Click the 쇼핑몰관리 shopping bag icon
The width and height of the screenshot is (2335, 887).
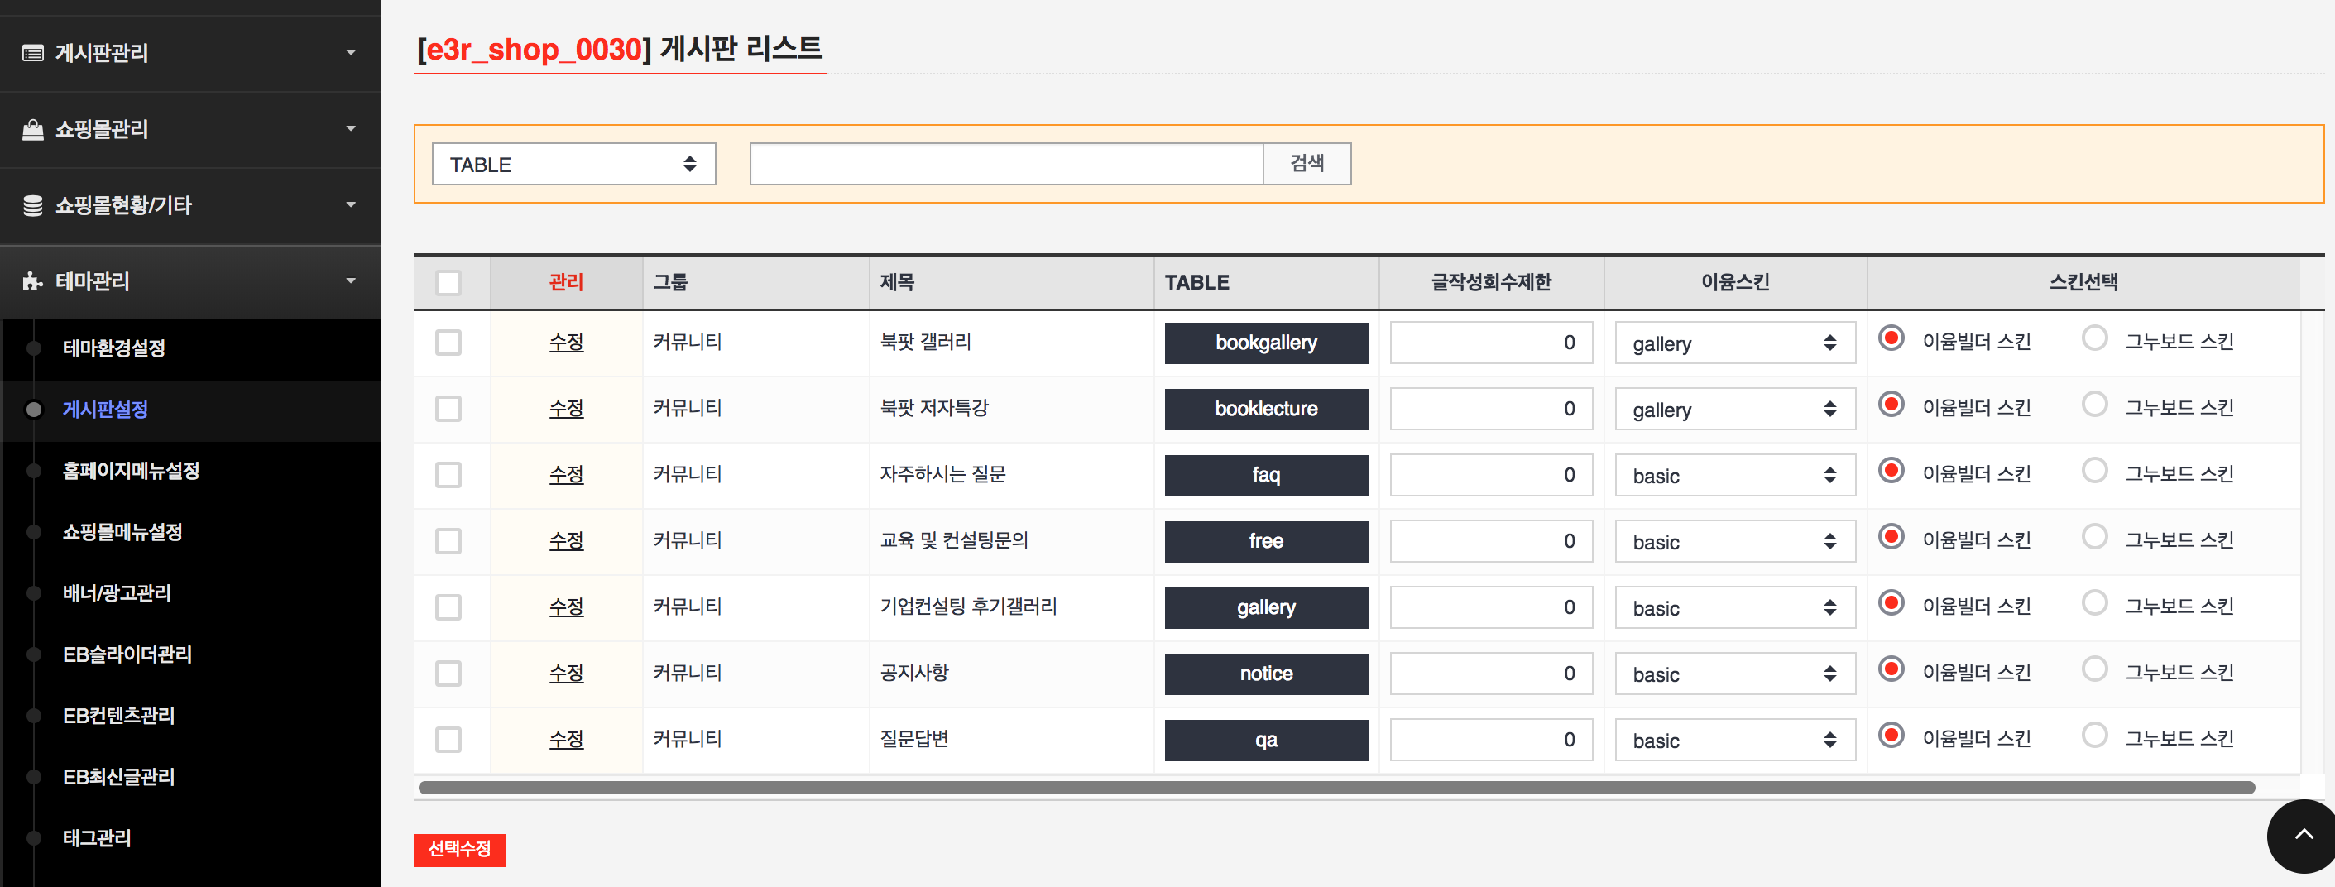pyautogui.click(x=32, y=128)
